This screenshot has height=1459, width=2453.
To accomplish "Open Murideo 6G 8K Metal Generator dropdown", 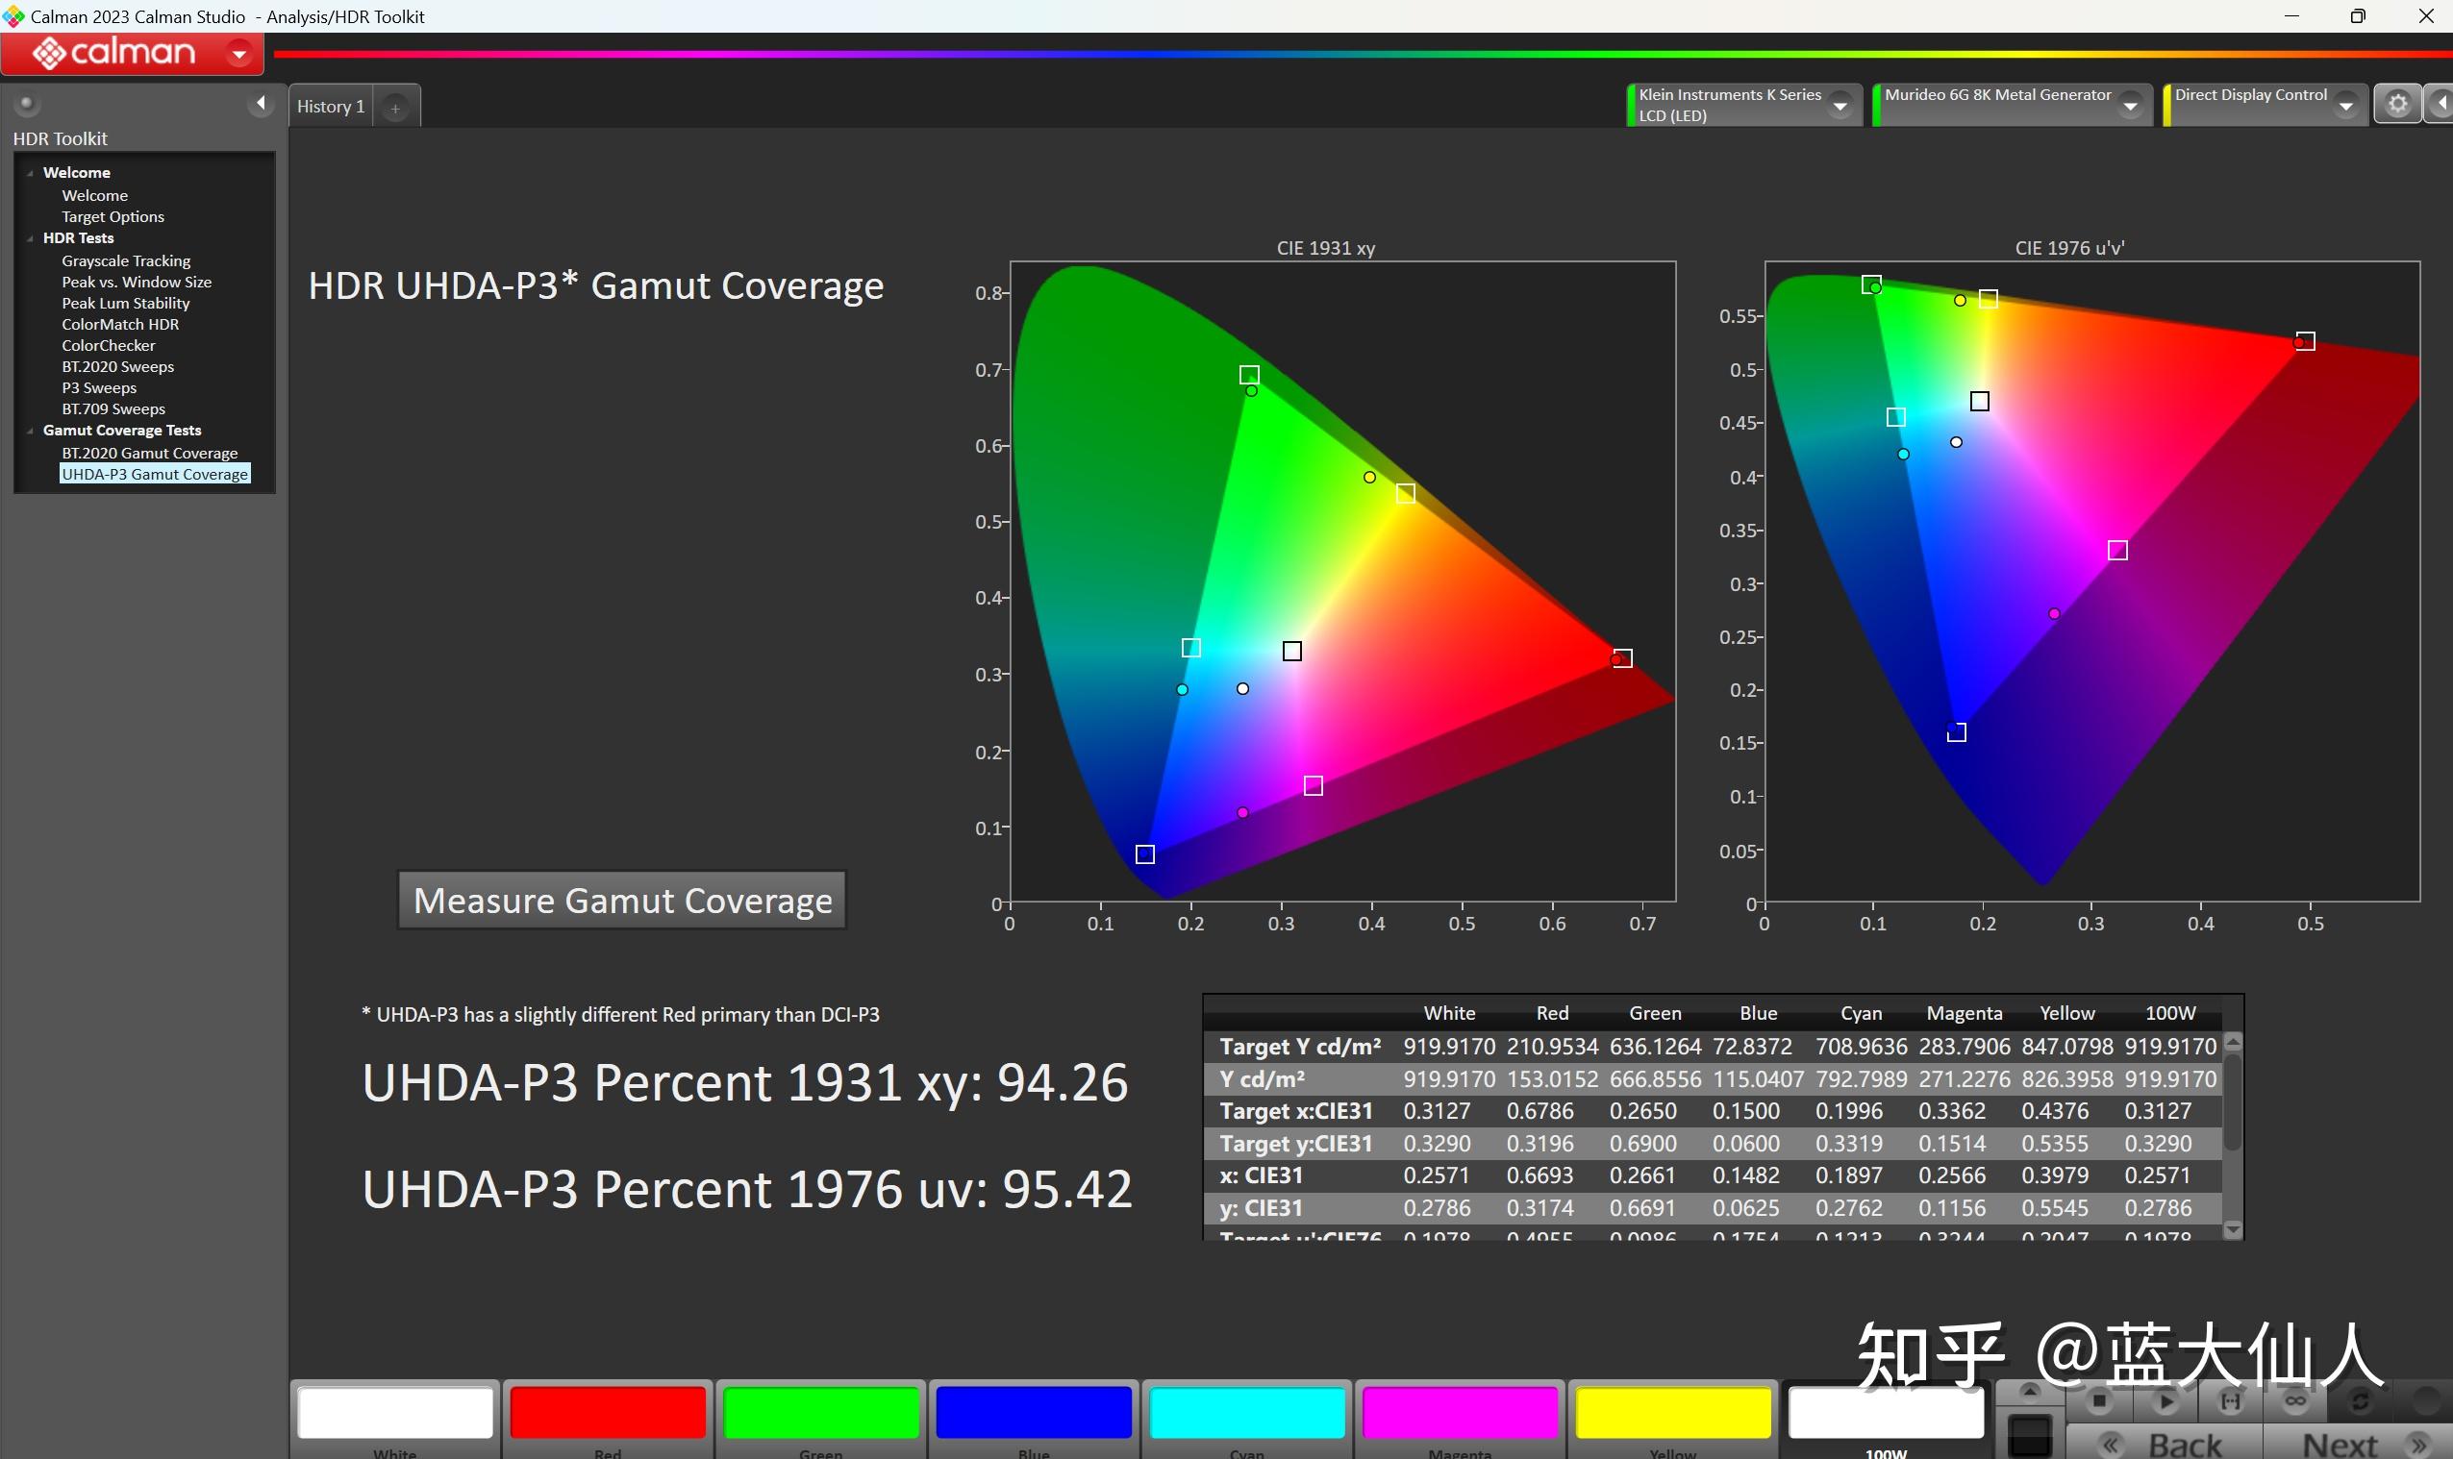I will point(2131,105).
